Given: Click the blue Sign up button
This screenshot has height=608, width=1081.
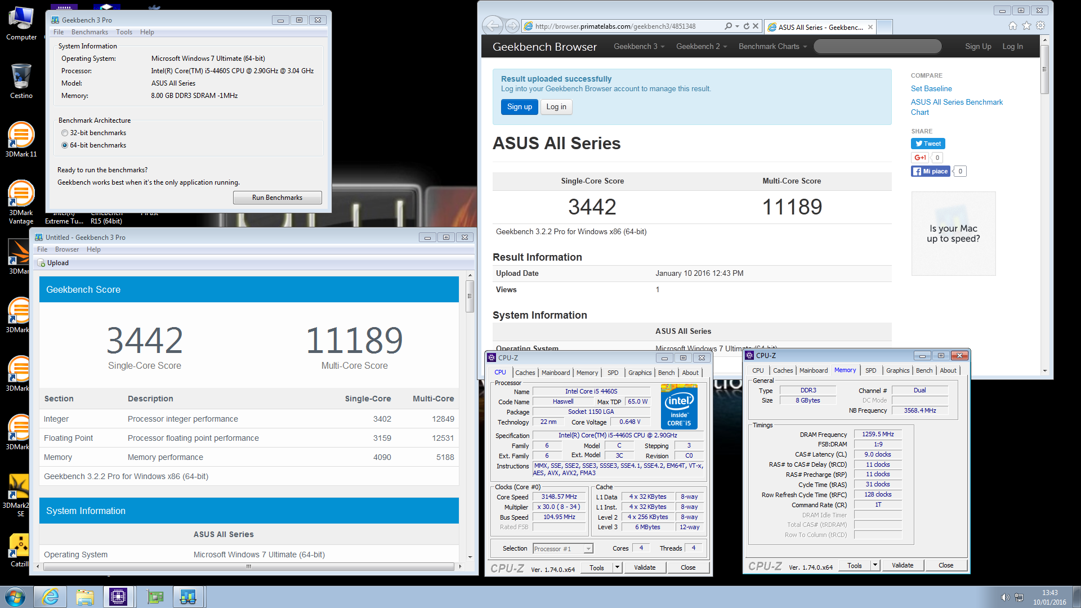Looking at the screenshot, I should click(519, 107).
